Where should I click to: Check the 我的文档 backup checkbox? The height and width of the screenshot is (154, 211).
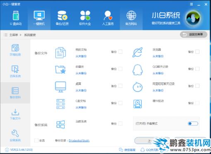(x=120, y=52)
